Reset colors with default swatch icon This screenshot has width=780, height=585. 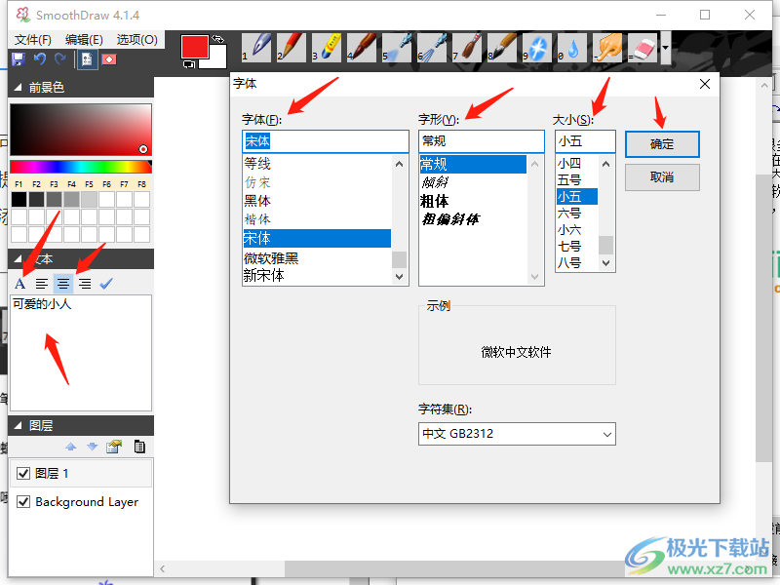[188, 63]
